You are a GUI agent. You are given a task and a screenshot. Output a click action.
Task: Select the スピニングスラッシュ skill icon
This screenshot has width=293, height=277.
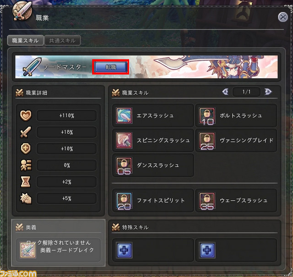(x=124, y=140)
